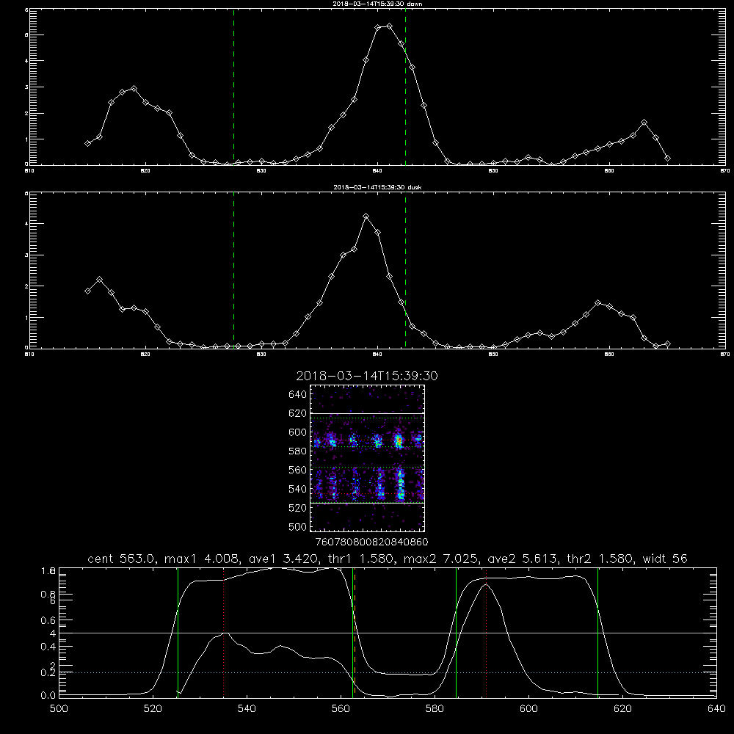Click spectral image y-axis label 640
Screen dimensions: 734x734
coord(298,395)
